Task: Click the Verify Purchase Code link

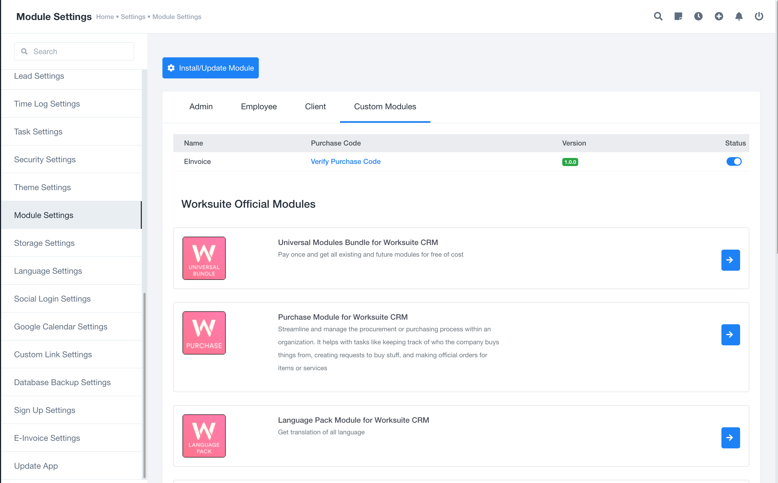Action: (345, 162)
